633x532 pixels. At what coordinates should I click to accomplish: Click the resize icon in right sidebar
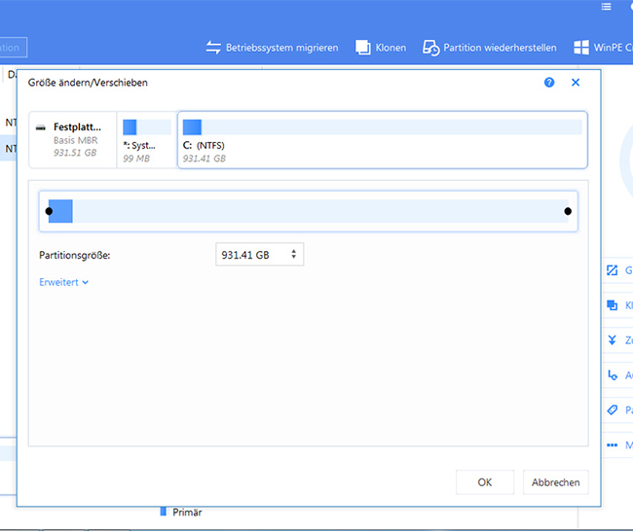[x=613, y=271]
